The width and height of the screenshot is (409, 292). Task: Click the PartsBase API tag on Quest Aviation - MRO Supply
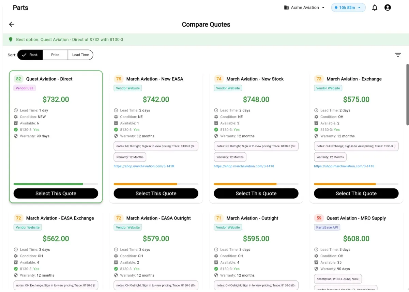click(x=327, y=227)
